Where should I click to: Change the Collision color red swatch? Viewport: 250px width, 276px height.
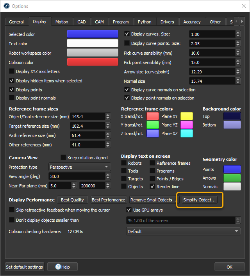point(93,62)
